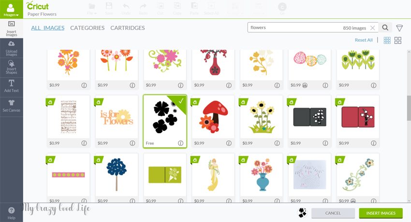Click the search magnifier icon
This screenshot has width=411, height=222.
coord(385,28)
